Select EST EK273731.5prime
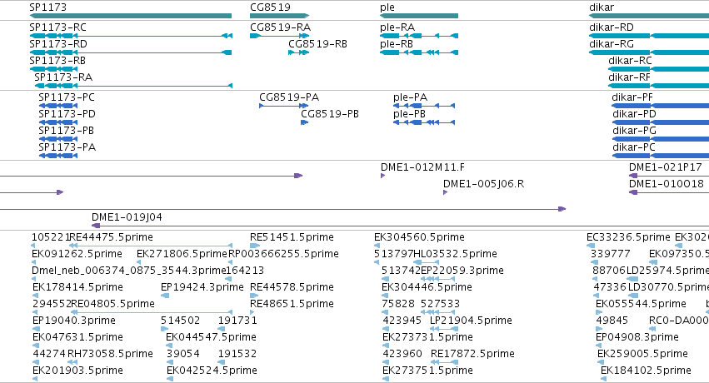Viewport: 709px width, 383px height. click(427, 337)
